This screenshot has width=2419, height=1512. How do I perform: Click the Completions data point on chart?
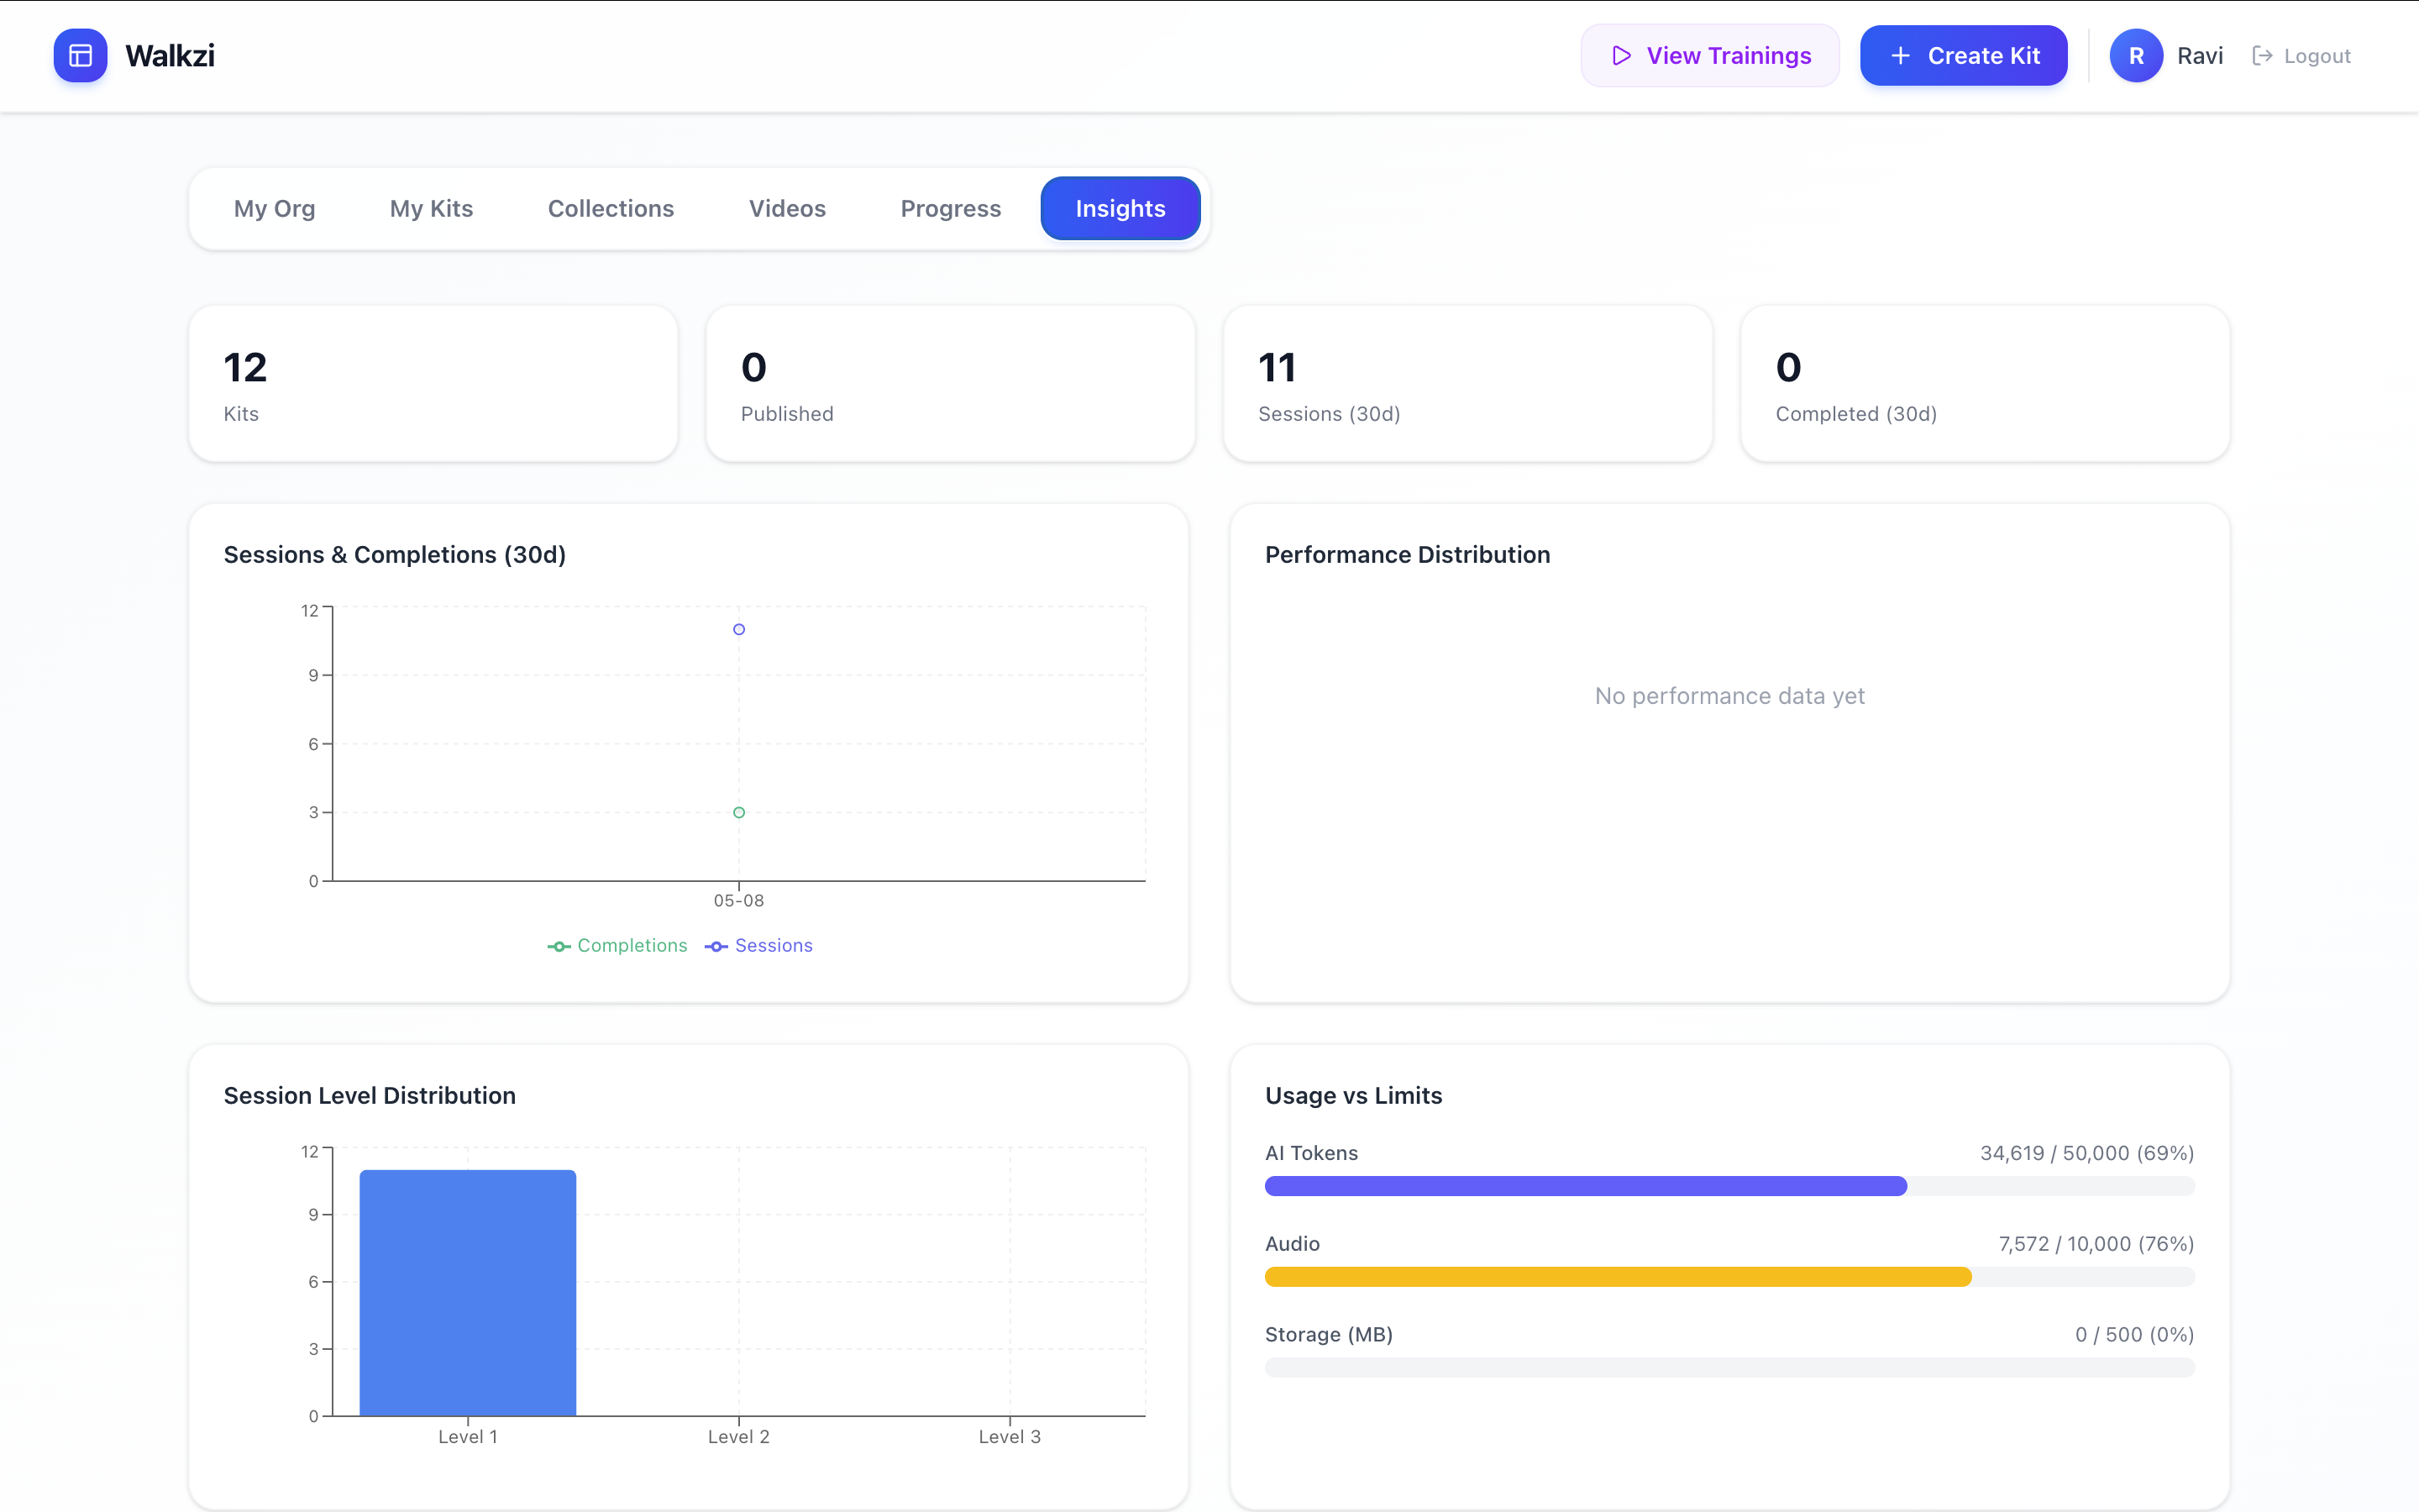738,813
